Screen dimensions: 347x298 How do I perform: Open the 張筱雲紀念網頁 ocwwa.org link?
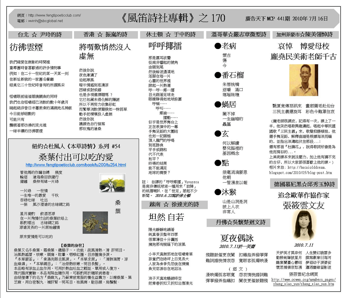point(303,282)
